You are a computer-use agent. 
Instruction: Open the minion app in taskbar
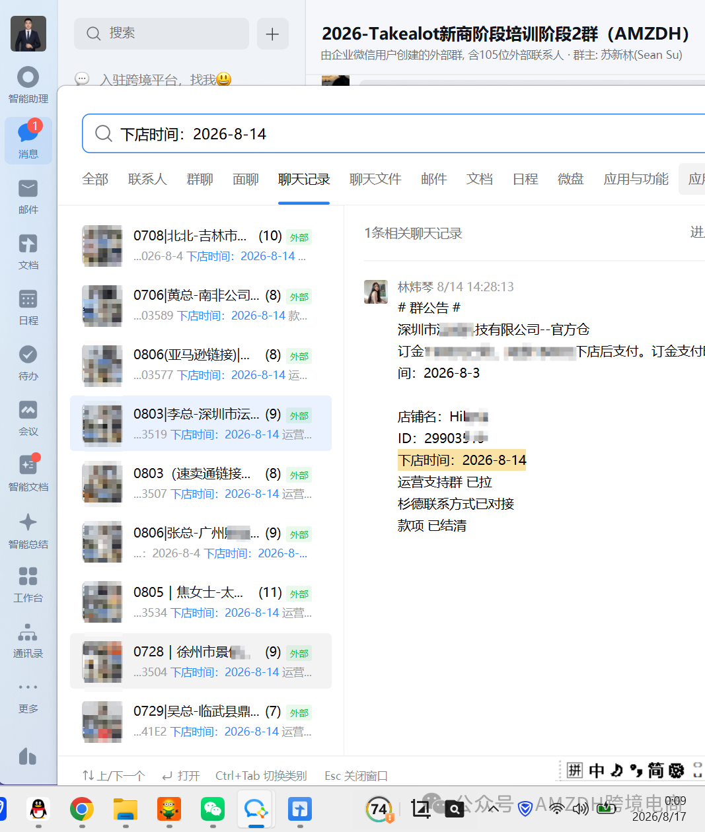point(169,809)
